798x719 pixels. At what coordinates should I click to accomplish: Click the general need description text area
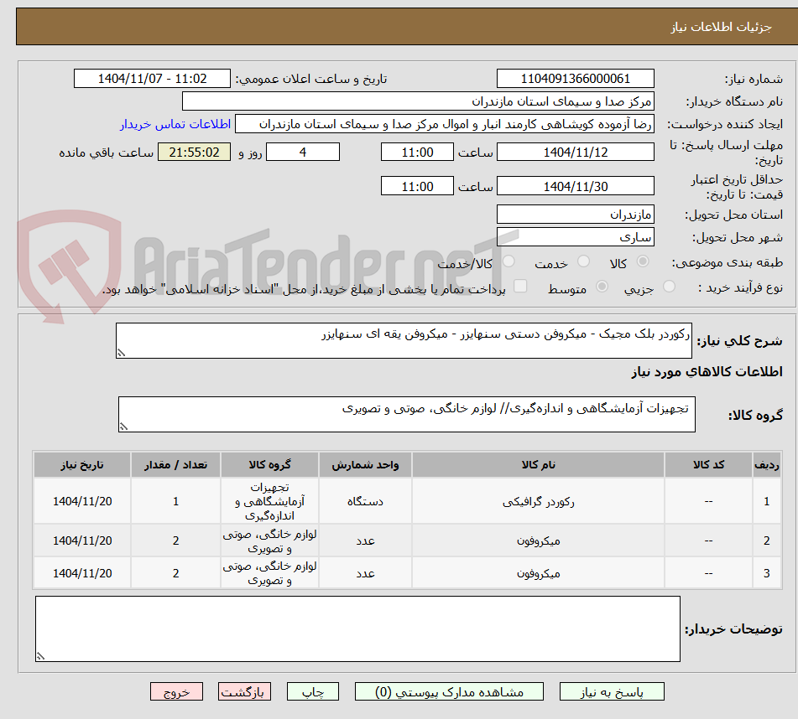coord(404,340)
